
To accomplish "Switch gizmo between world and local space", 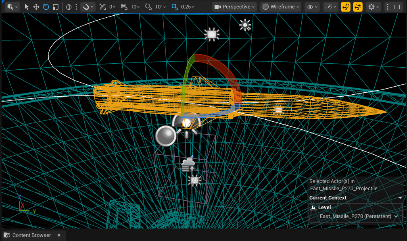I will (x=69, y=6).
